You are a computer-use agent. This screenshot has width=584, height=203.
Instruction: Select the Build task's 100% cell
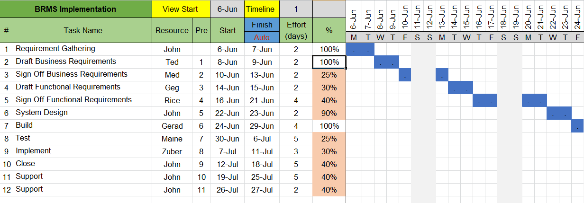click(x=329, y=126)
